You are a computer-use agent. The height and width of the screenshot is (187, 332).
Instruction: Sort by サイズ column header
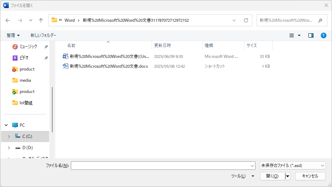pos(252,46)
